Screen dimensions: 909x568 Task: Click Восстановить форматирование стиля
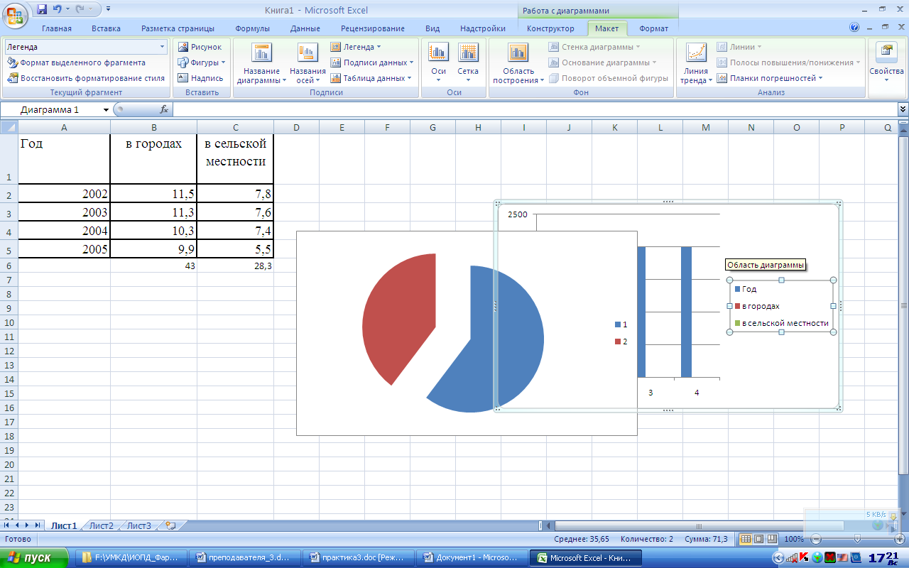86,78
